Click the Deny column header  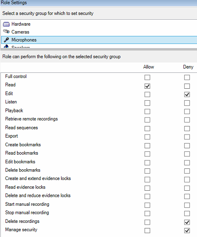(188, 67)
